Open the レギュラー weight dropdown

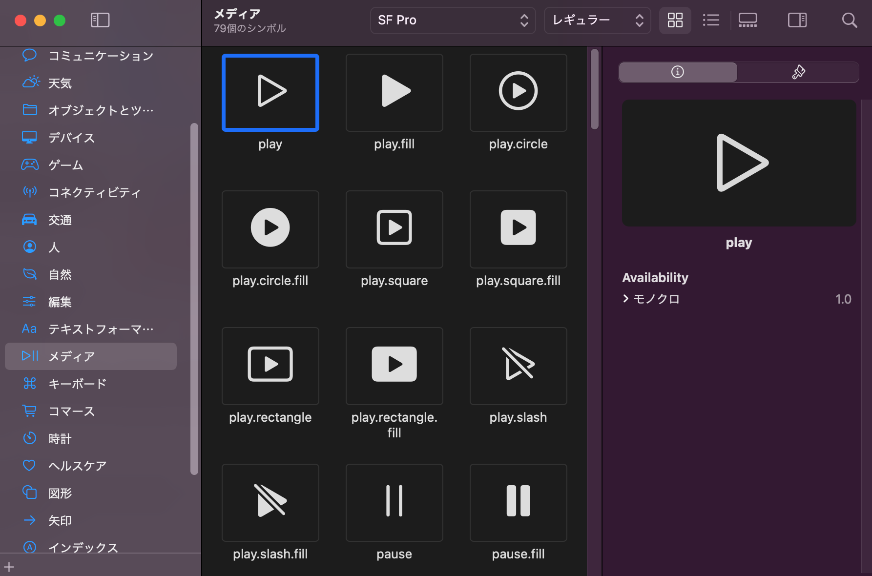(x=598, y=20)
